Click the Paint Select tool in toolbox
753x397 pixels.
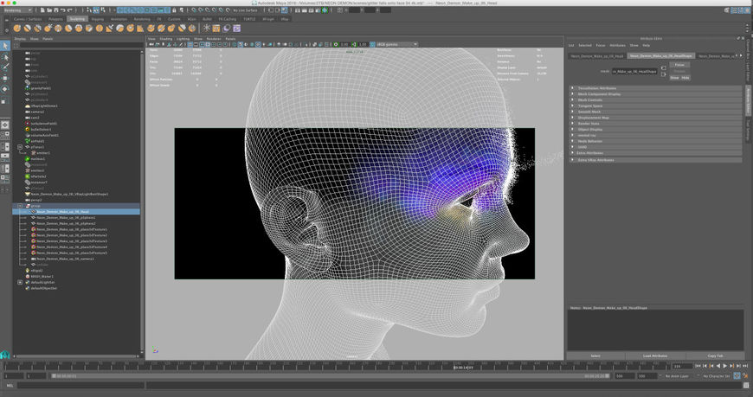(5, 67)
